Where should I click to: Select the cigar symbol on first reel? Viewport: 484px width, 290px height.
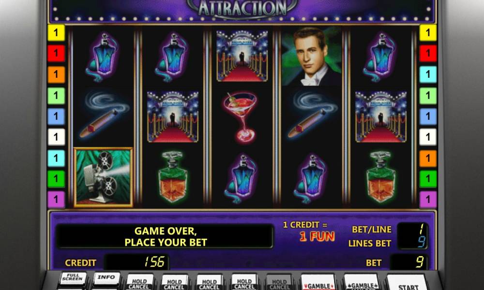coord(104,115)
